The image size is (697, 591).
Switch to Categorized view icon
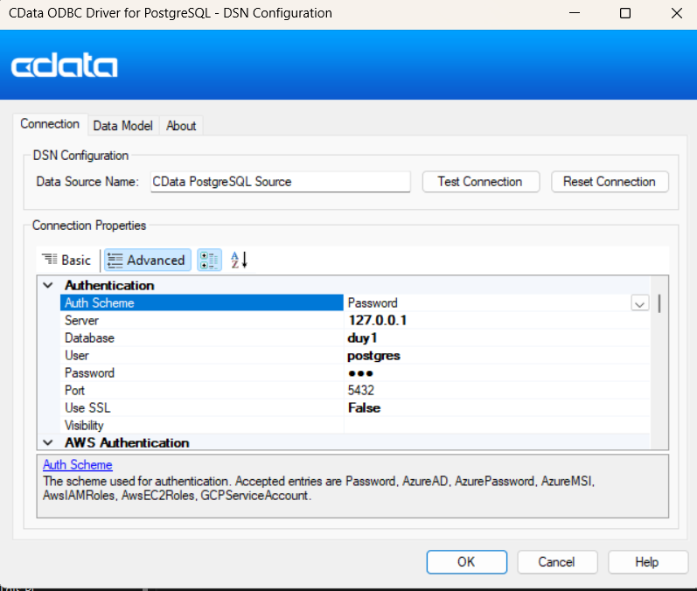pyautogui.click(x=209, y=260)
